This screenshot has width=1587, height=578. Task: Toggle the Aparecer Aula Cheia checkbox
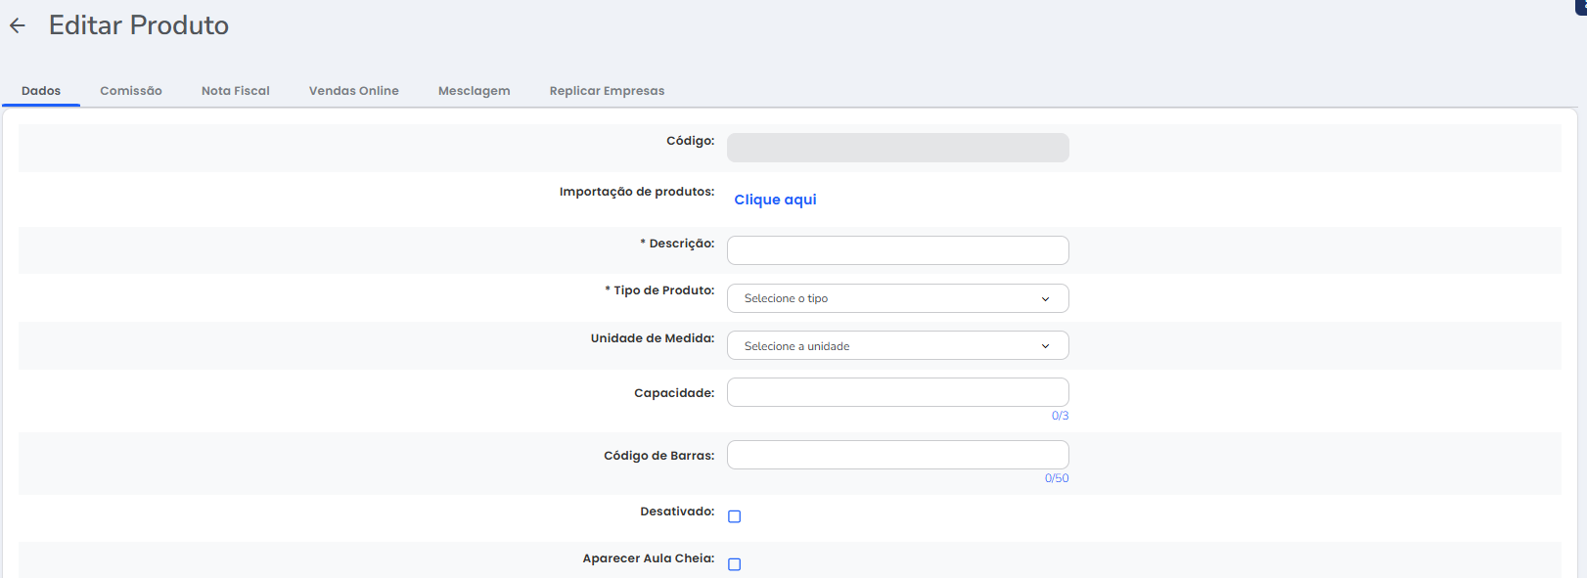735,564
